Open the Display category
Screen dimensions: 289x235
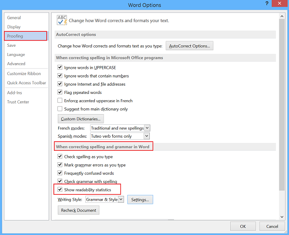(x=14, y=27)
